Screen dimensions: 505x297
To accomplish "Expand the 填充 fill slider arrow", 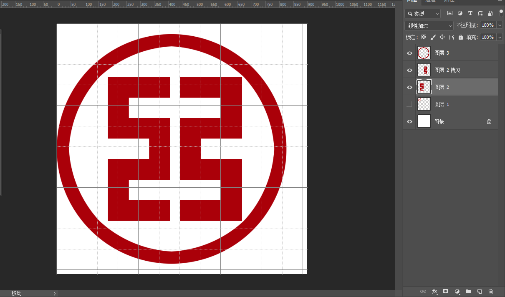I will [500, 38].
